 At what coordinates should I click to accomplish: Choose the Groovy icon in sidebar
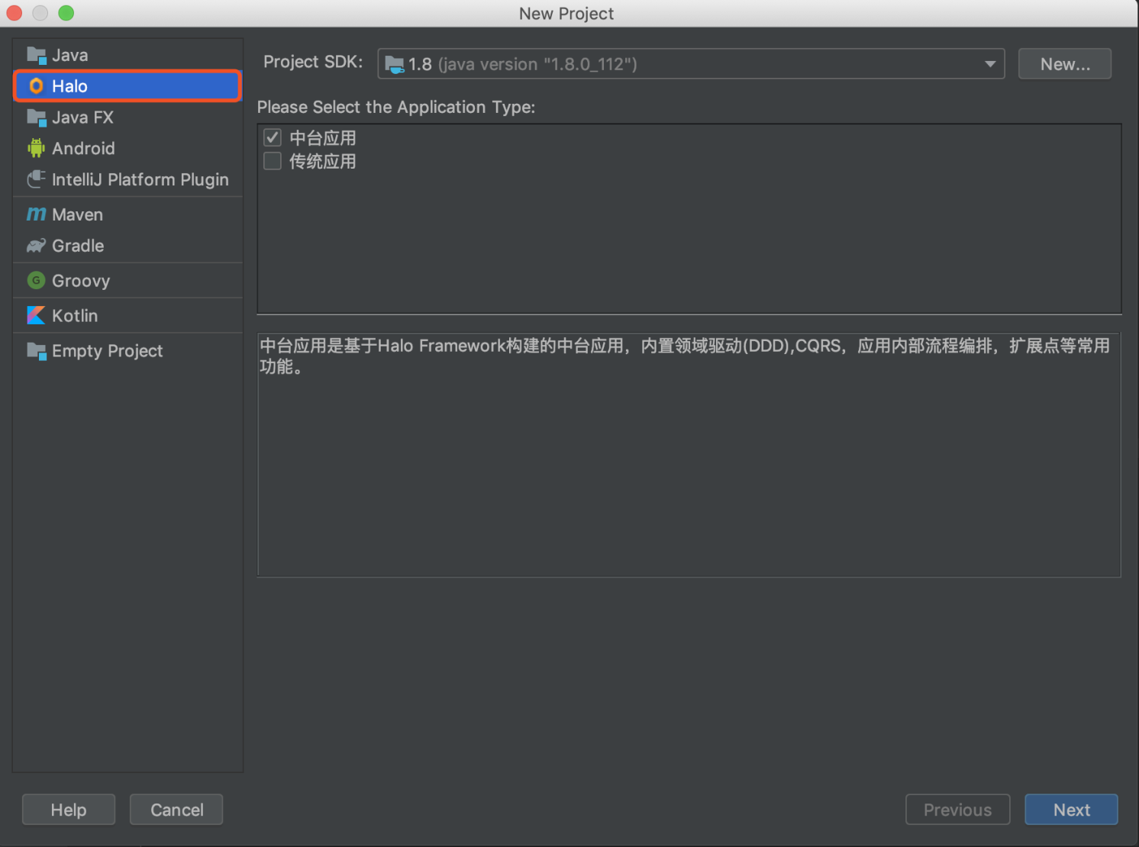(x=36, y=281)
